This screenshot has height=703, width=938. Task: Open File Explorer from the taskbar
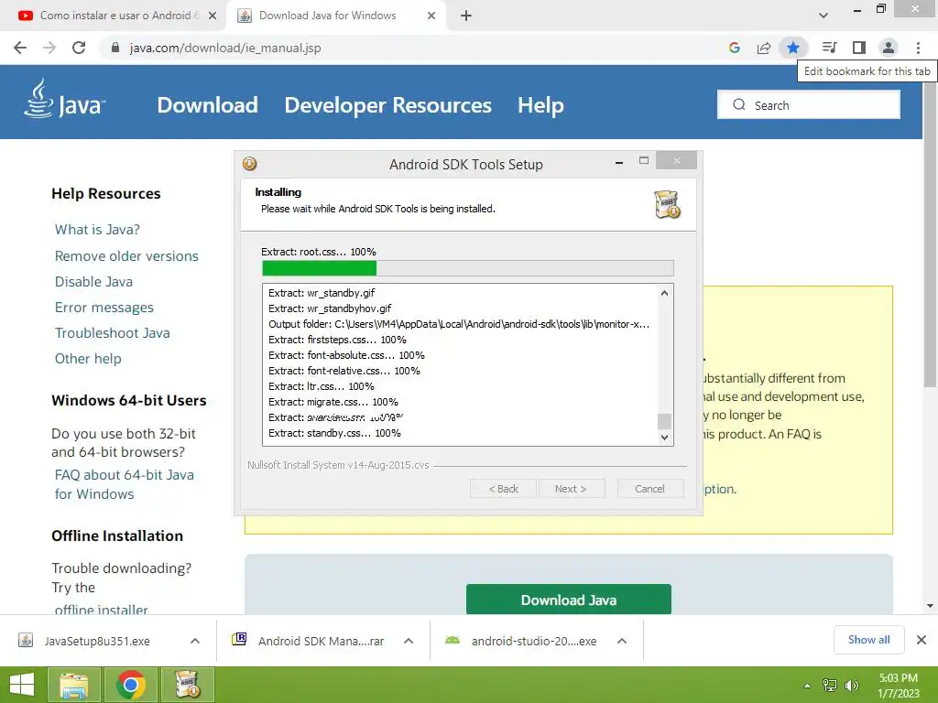[74, 685]
